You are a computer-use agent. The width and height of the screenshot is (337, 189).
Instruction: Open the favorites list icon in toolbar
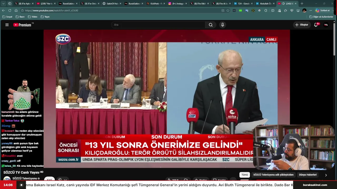coord(285,10)
